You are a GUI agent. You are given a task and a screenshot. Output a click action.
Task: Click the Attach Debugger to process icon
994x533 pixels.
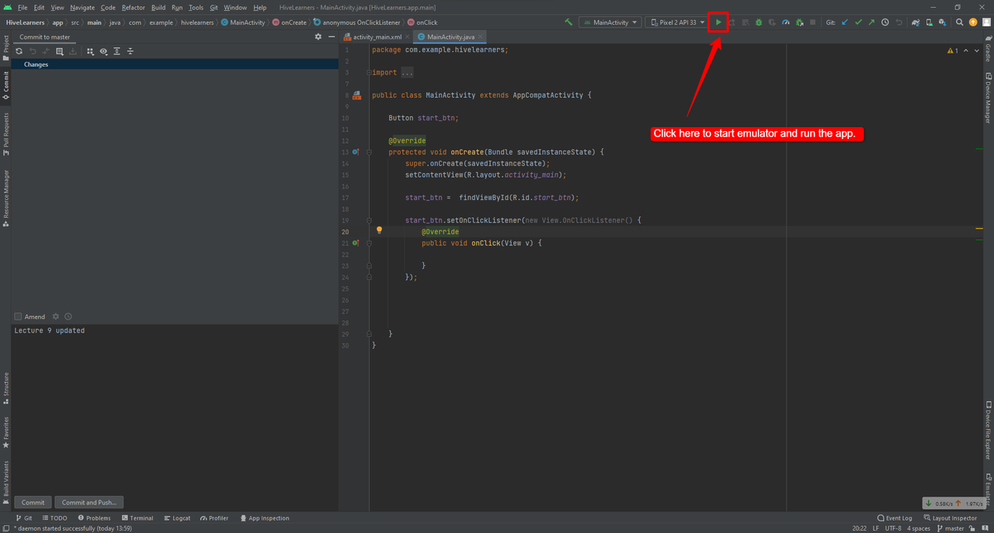[799, 22]
